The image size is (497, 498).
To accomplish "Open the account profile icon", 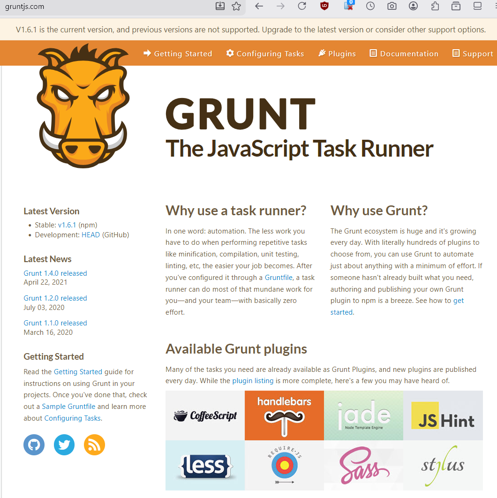I will pyautogui.click(x=413, y=6).
